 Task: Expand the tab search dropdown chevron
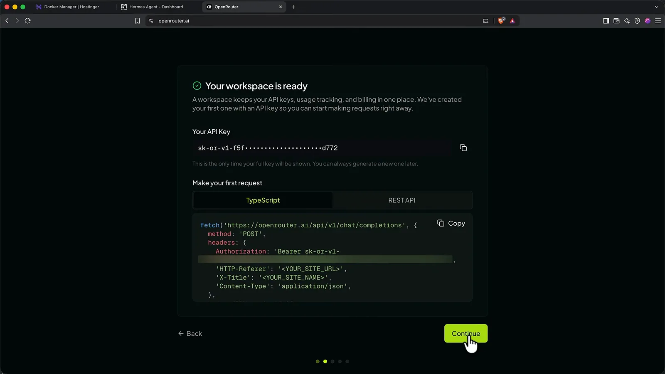coord(657,7)
